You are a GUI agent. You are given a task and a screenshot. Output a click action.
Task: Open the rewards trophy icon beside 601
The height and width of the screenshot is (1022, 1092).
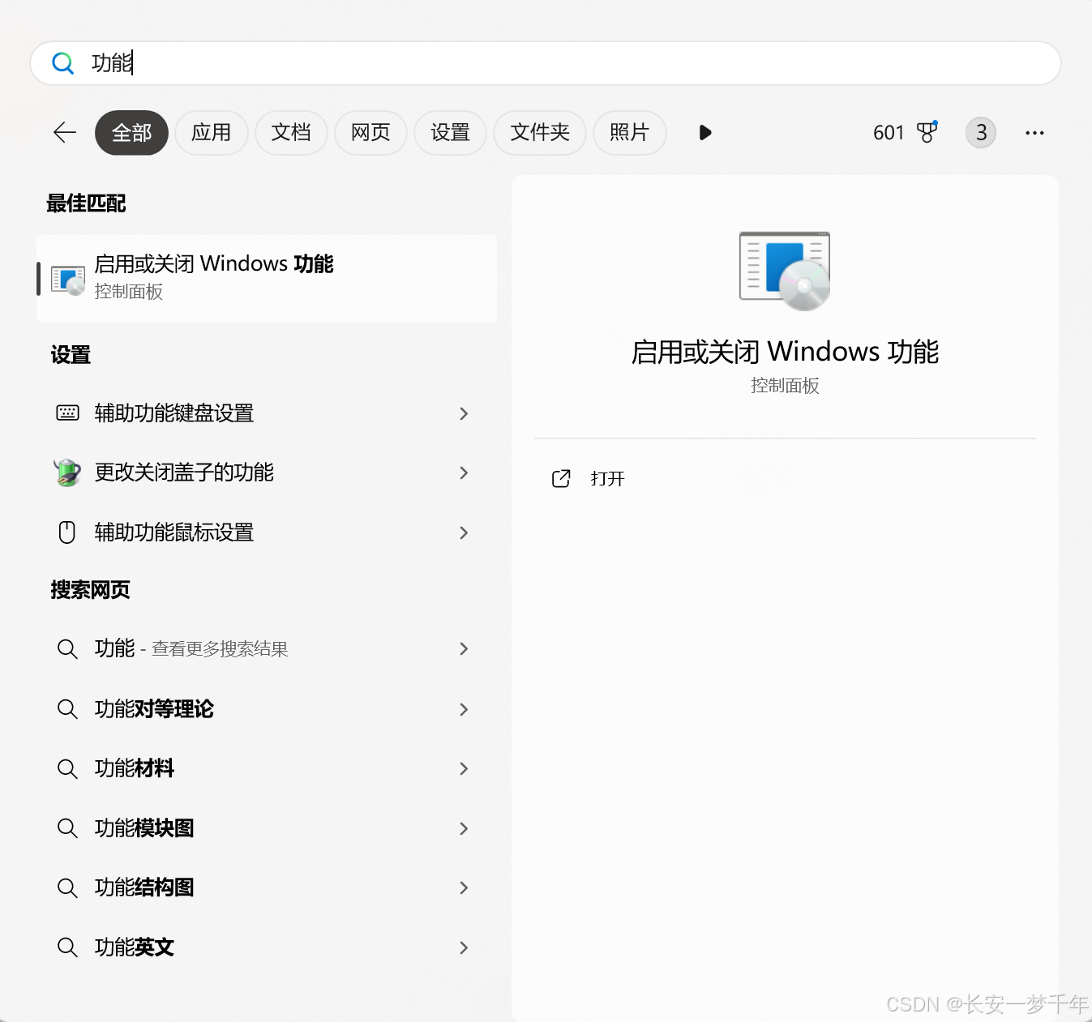click(927, 132)
